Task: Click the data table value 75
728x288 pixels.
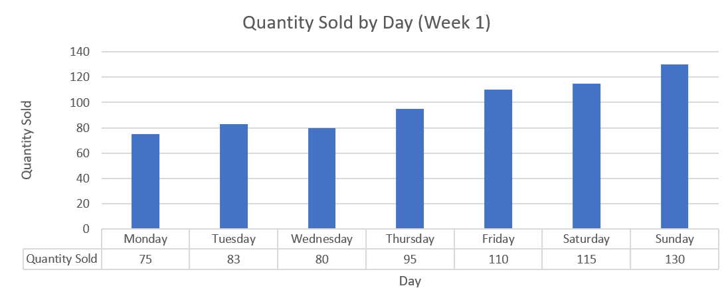Action: point(145,259)
